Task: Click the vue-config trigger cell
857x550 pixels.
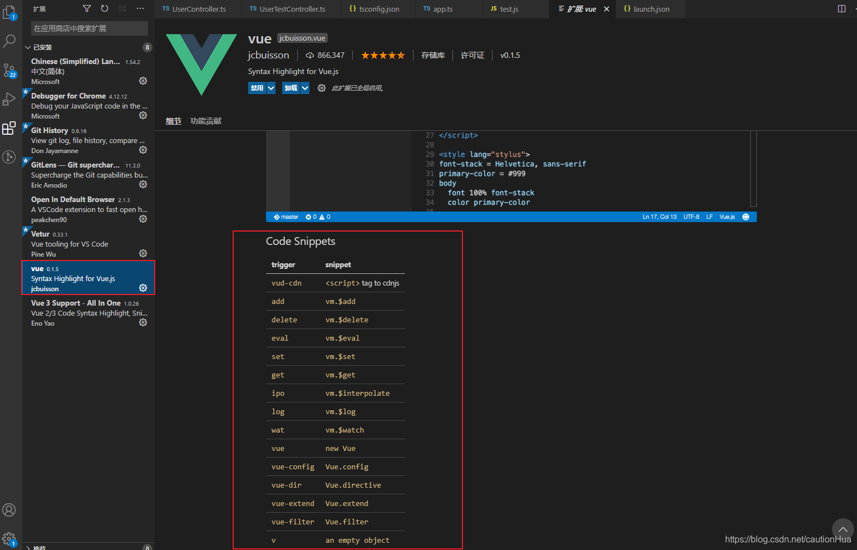Action: coord(293,467)
